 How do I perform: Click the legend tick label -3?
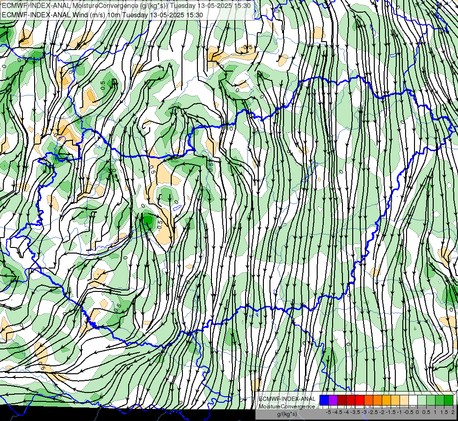click(364, 412)
